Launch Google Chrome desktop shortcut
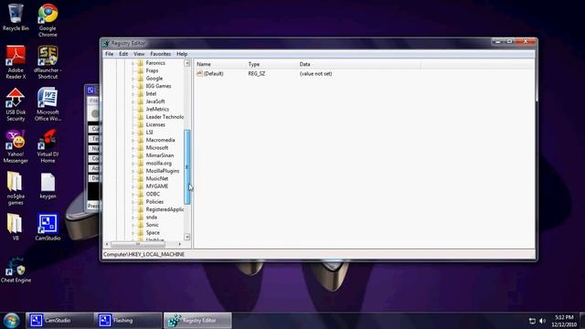The image size is (585, 329). [48, 20]
